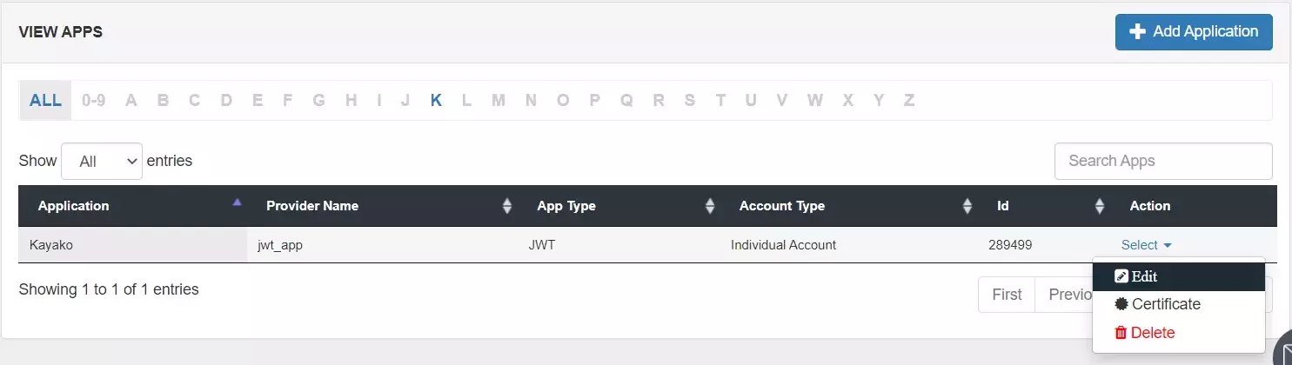Click the Edit pencil icon
The image size is (1292, 365).
[1121, 277]
